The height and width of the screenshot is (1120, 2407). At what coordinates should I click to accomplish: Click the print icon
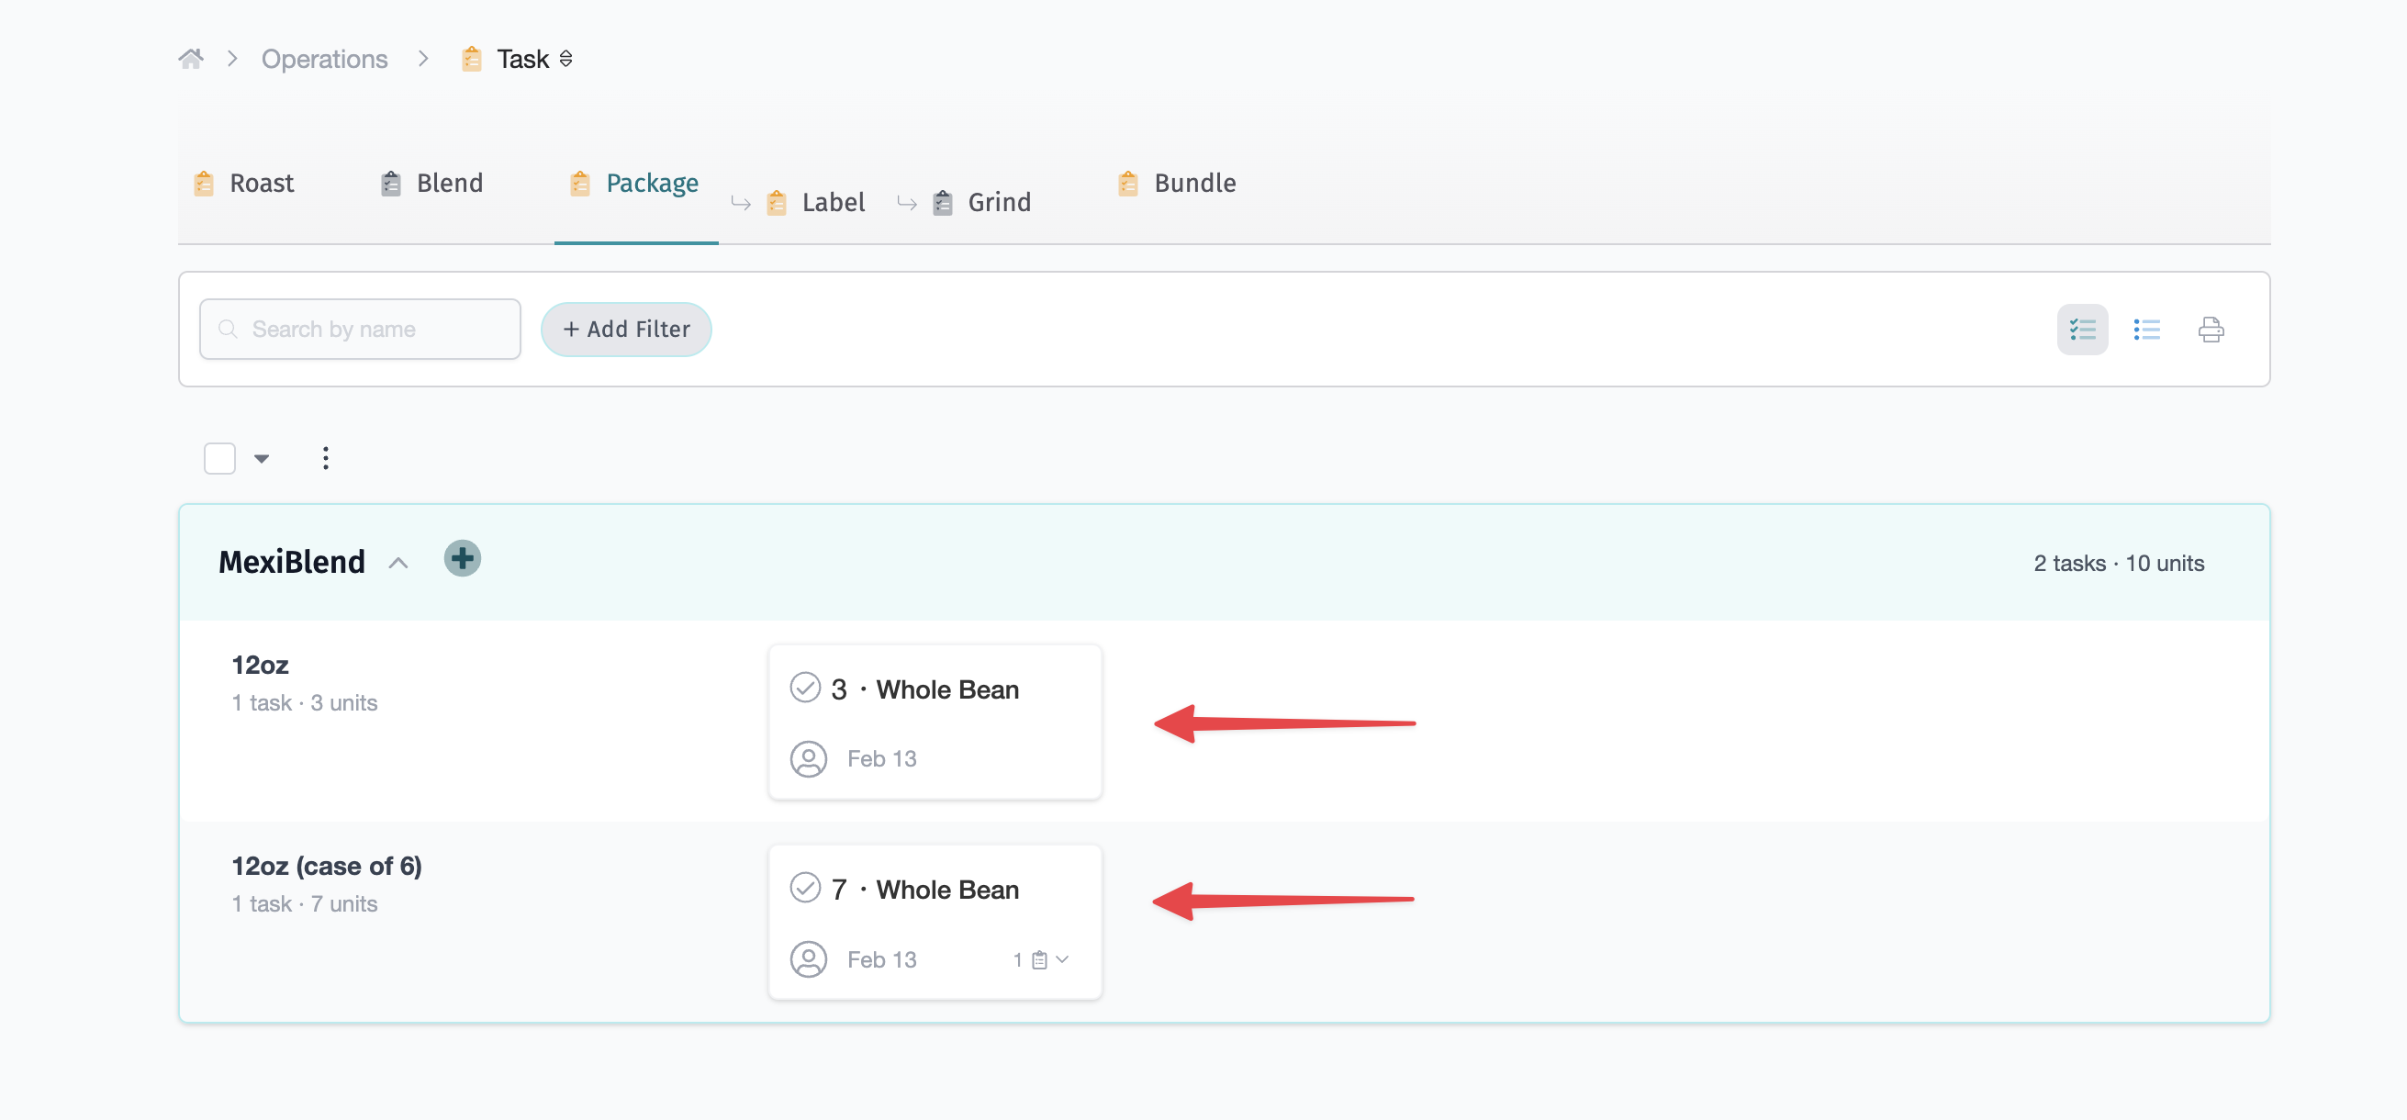tap(2210, 329)
